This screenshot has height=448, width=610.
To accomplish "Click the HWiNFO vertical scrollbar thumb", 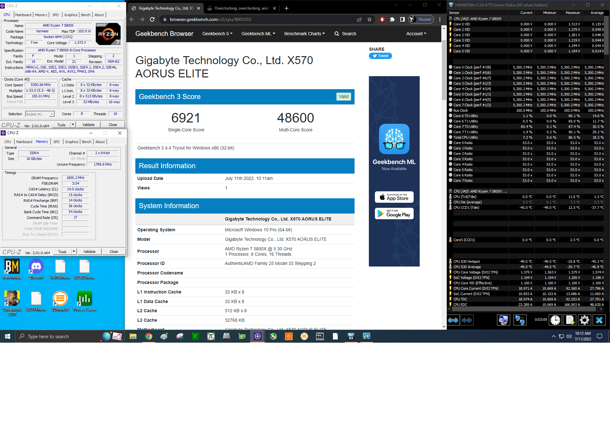I will pos(607,36).
